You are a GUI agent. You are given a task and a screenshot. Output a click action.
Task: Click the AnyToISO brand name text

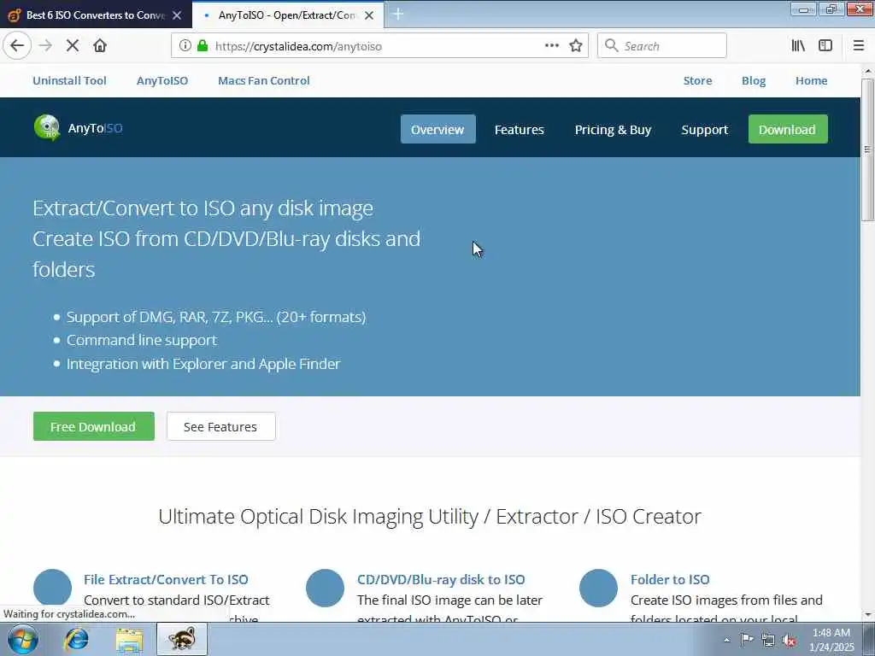coord(96,128)
